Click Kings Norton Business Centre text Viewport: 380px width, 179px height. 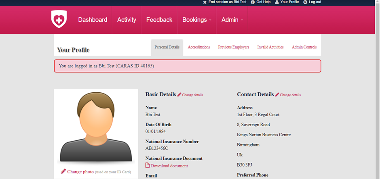(x=264, y=135)
